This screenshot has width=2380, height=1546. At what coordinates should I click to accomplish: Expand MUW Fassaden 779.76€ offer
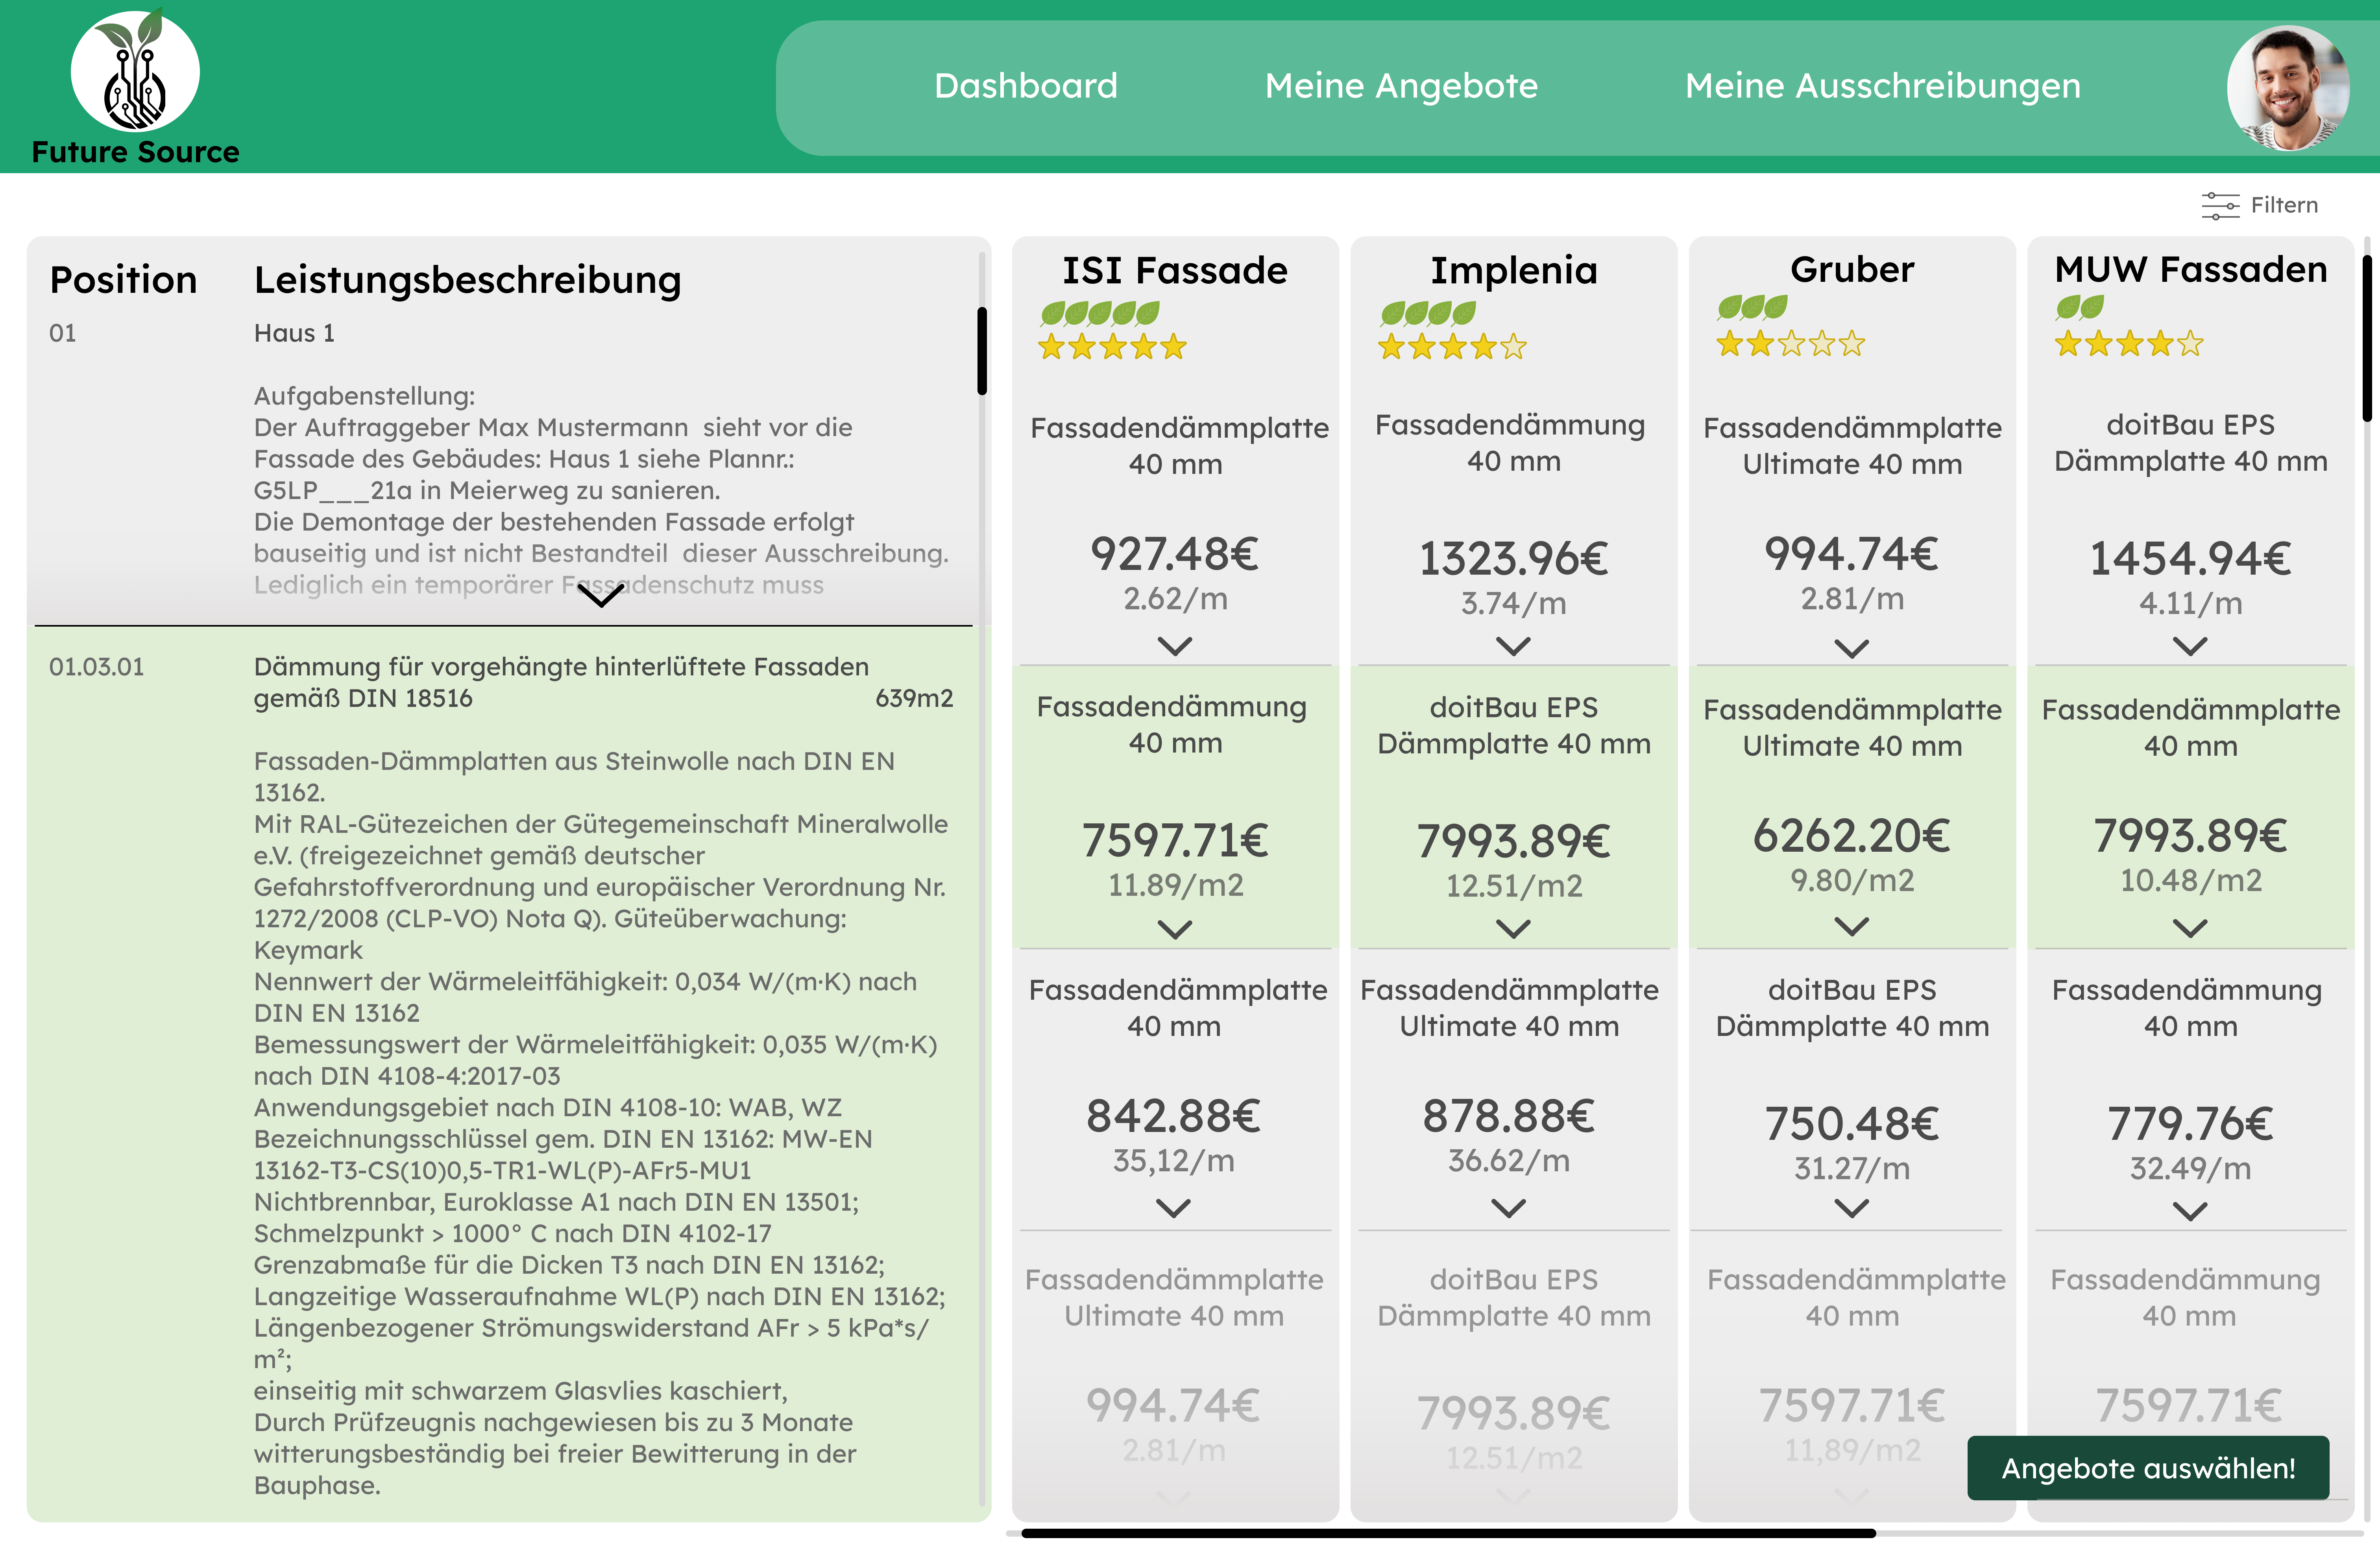coord(2190,1212)
